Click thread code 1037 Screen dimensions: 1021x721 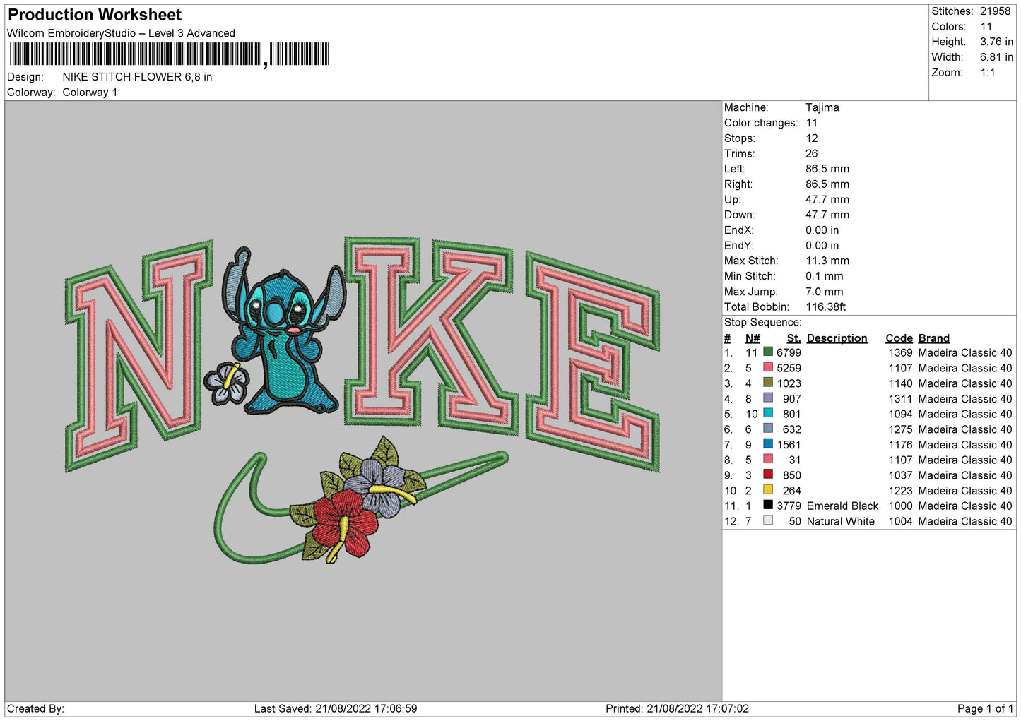point(901,475)
